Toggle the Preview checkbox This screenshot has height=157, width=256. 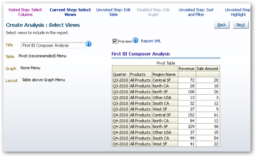pyautogui.click(x=115, y=41)
